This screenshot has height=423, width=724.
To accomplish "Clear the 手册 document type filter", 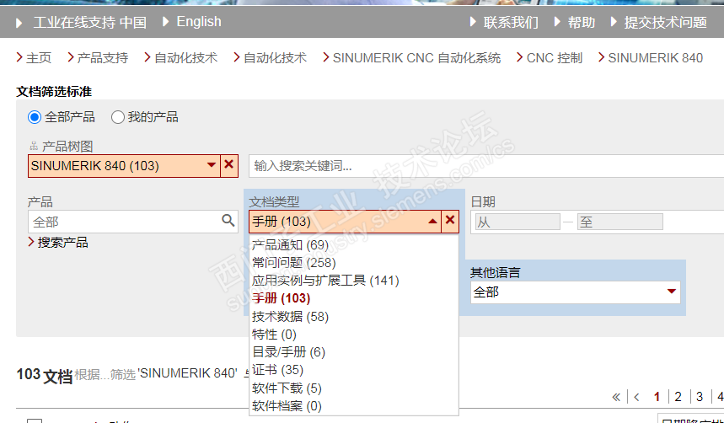I will [450, 222].
